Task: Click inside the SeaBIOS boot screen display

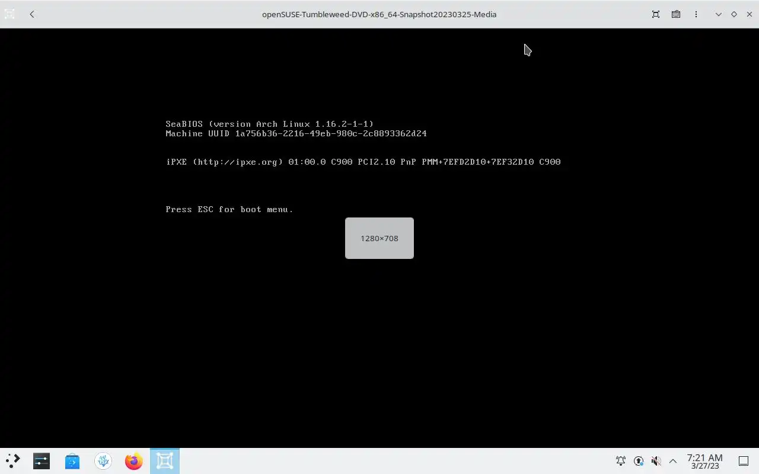Action: [379, 238]
